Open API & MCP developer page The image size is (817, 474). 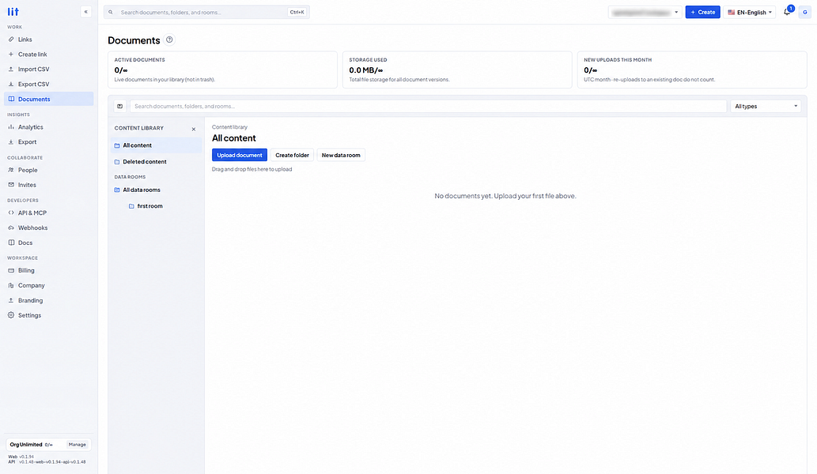tap(49, 213)
